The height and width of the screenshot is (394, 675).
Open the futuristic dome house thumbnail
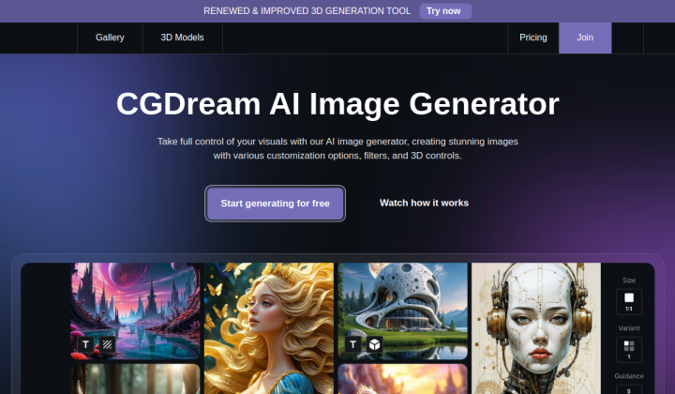coord(403,311)
